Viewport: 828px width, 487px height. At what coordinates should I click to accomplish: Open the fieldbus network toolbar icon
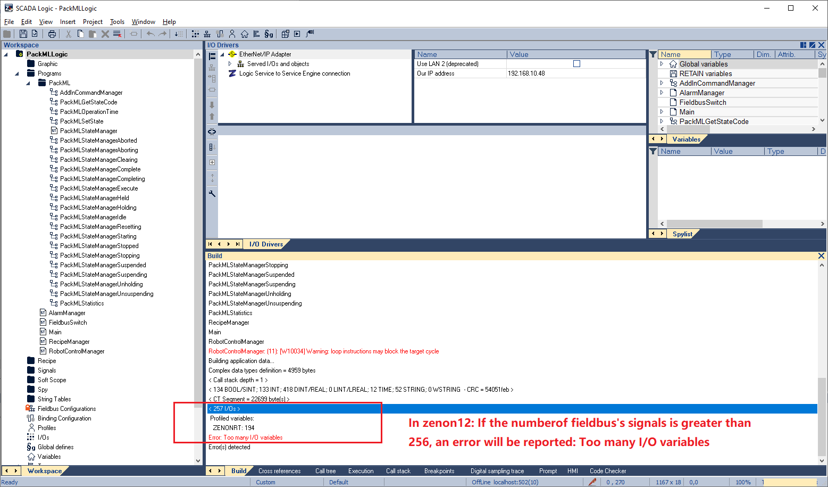pyautogui.click(x=207, y=34)
